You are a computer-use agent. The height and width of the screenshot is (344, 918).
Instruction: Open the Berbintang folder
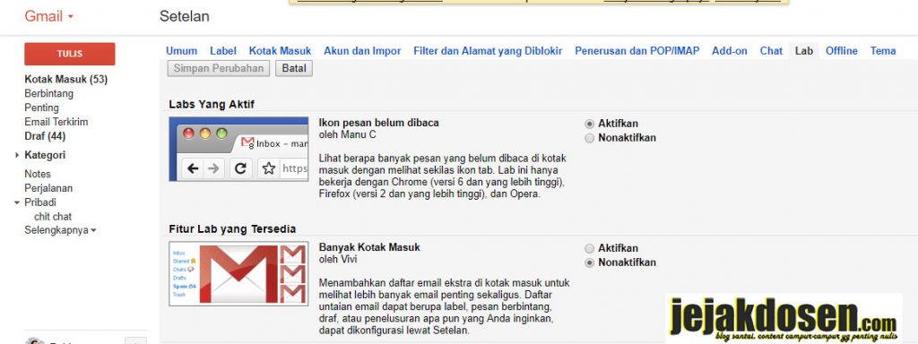[48, 93]
